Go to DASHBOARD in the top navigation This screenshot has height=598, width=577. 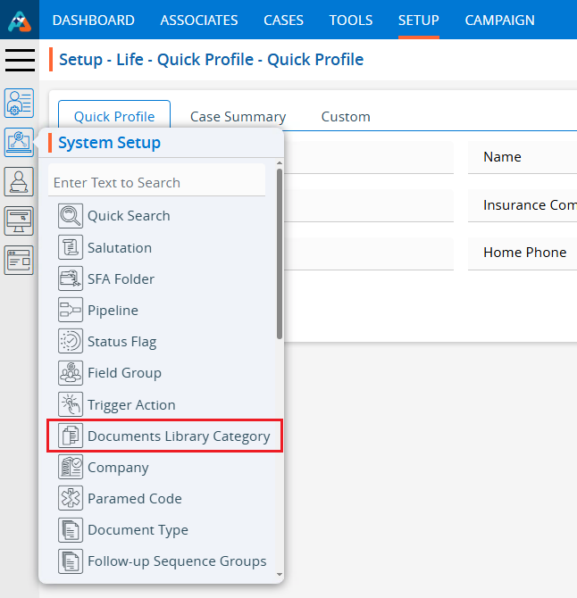[x=93, y=20]
